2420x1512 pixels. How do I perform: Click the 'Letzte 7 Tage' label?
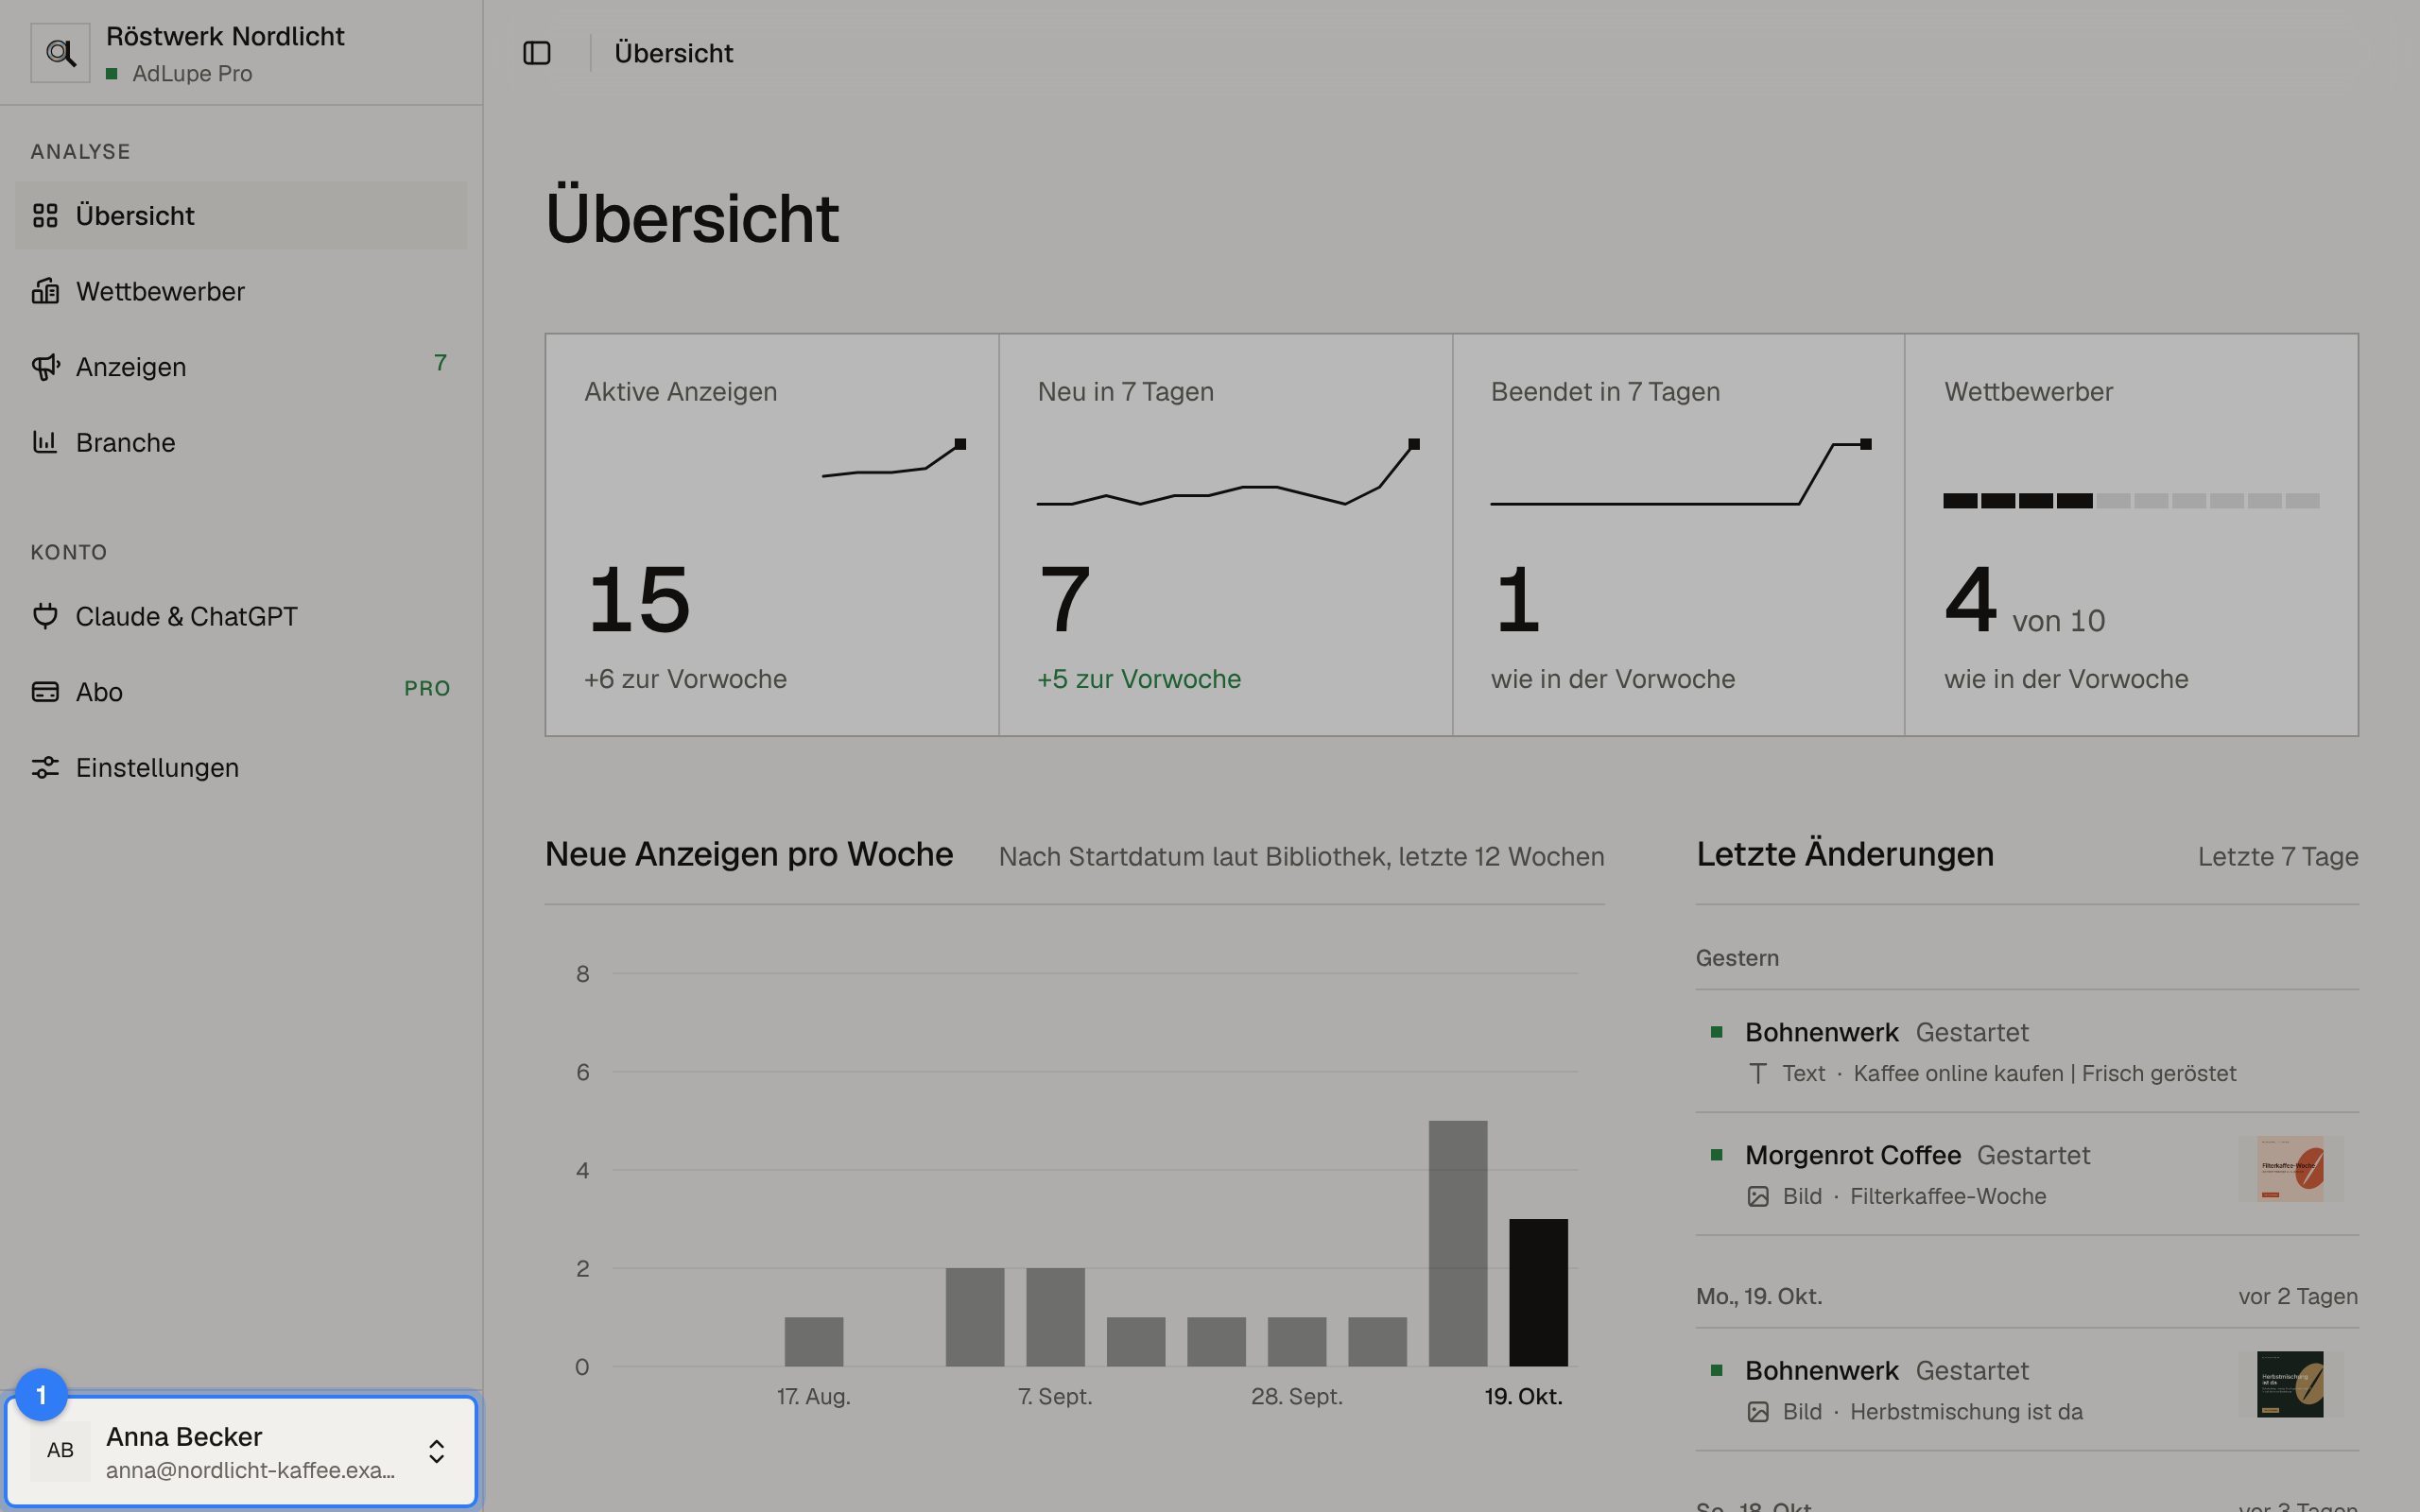pos(2277,857)
